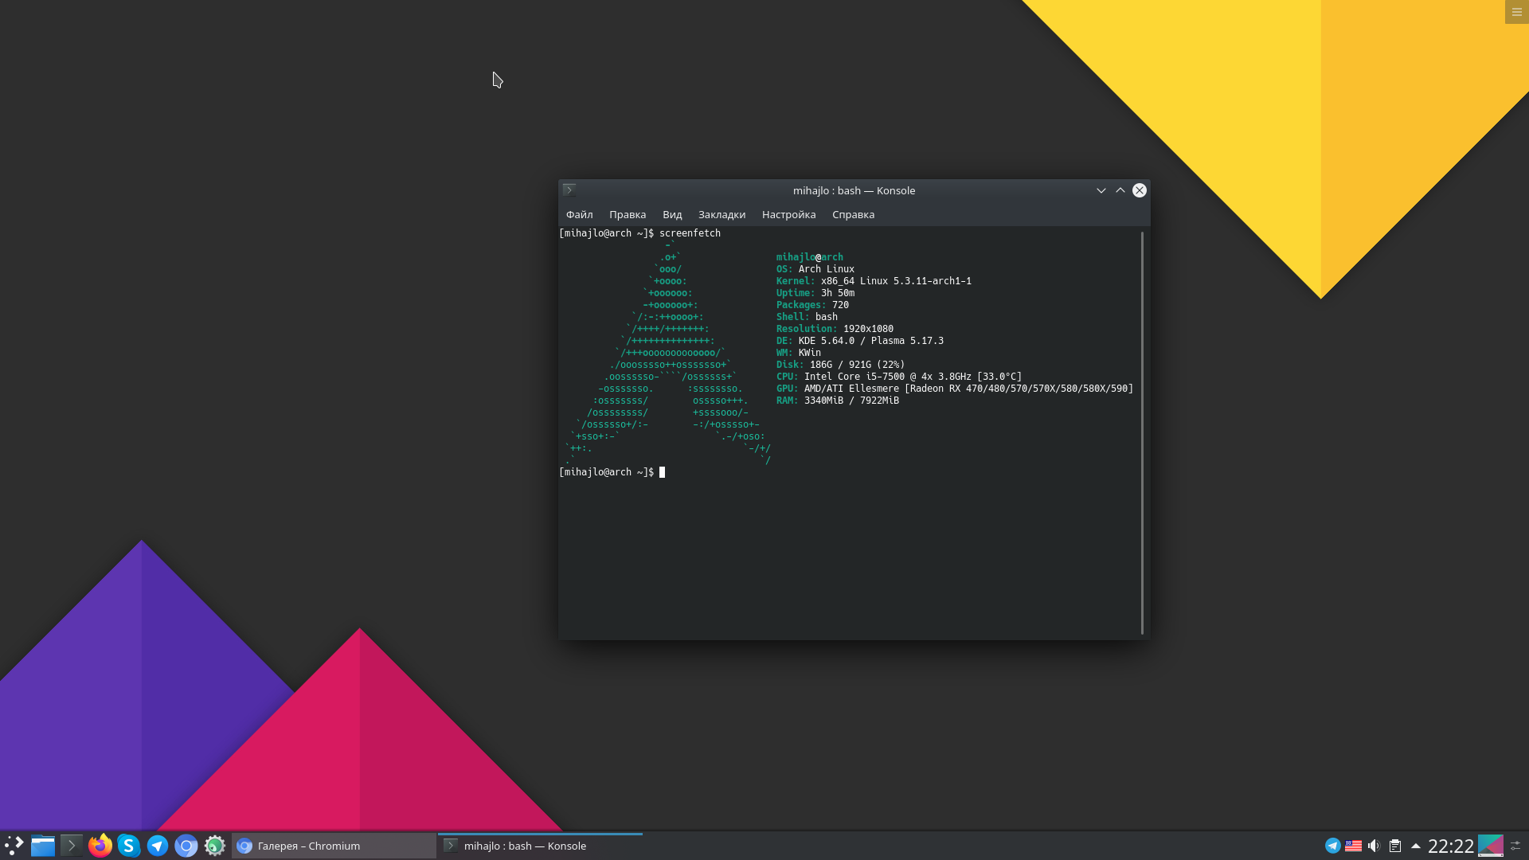1529x860 pixels.
Task: Open Skype from the taskbar
Action: [129, 846]
